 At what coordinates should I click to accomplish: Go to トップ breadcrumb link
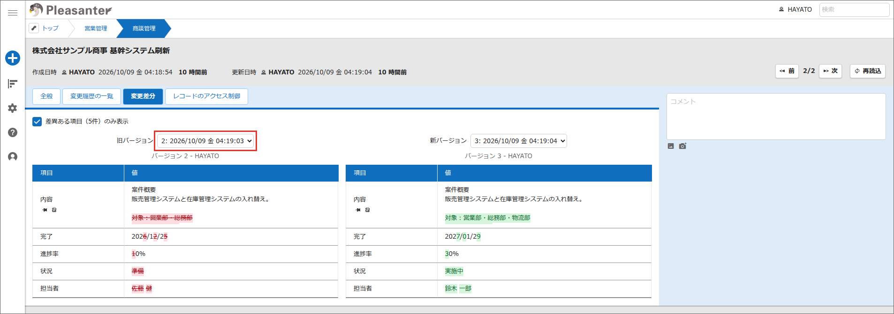pos(50,29)
